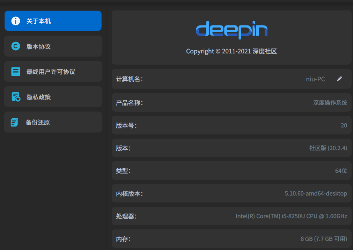Click kernel value 5.10.60-amd64-desktop
Screen dimensions: 353x250
[x=316, y=193]
